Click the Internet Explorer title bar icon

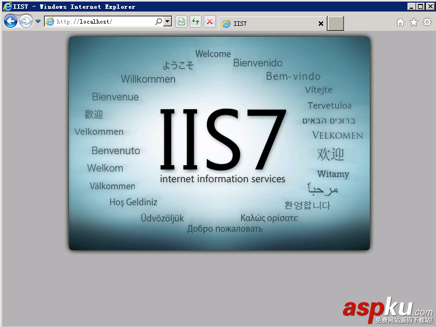click(8, 7)
